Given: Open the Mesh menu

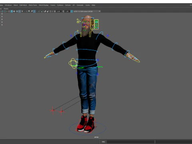Looking at the screenshot, I should coord(16,5).
